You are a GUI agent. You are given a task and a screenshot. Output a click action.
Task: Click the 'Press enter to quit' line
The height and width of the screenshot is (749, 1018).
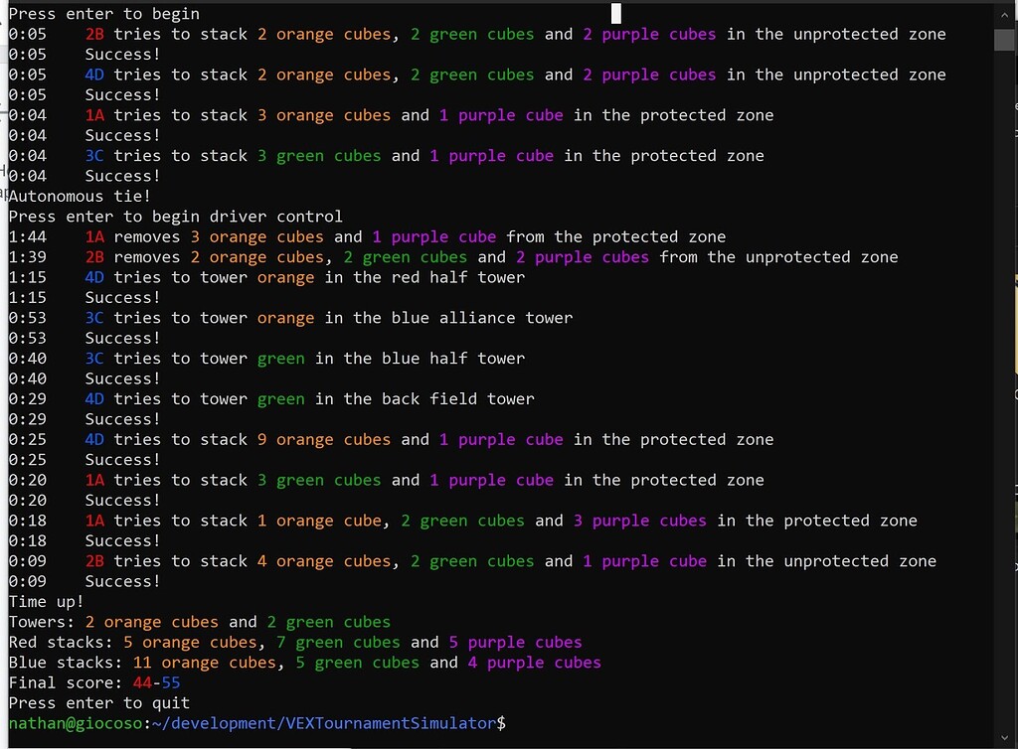[x=99, y=703]
